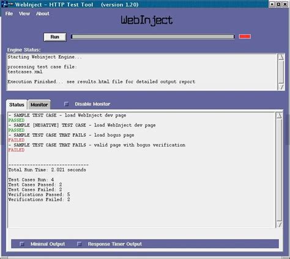Click the 'Test Cases Failed: 2' line
Viewport: 290px width, 259px height.
point(35,189)
